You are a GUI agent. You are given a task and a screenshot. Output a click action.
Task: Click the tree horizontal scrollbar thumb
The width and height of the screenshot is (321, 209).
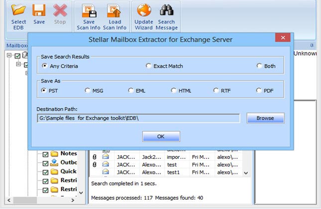25,200
